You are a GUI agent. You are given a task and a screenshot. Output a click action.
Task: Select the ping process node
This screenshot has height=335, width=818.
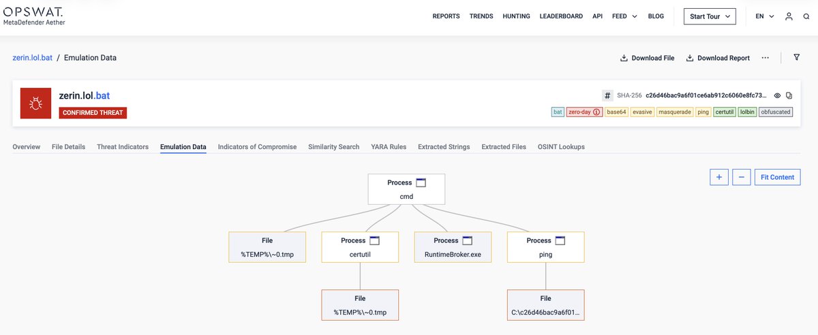pyautogui.click(x=545, y=247)
